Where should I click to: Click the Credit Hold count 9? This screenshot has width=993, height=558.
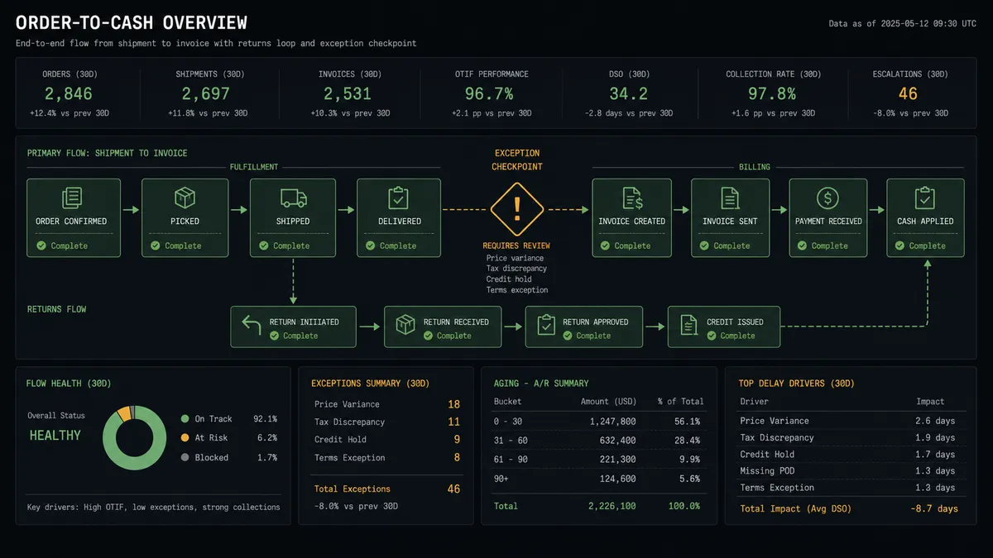pyautogui.click(x=457, y=440)
